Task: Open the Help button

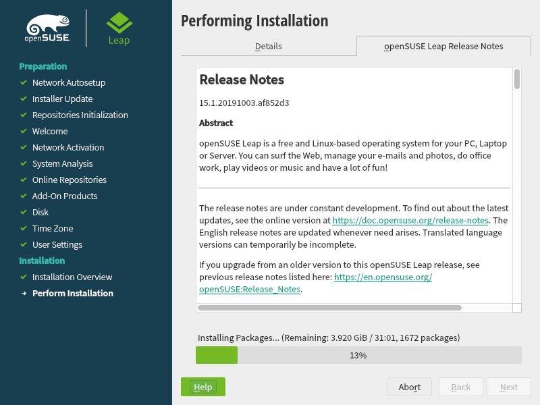Action: (x=203, y=387)
